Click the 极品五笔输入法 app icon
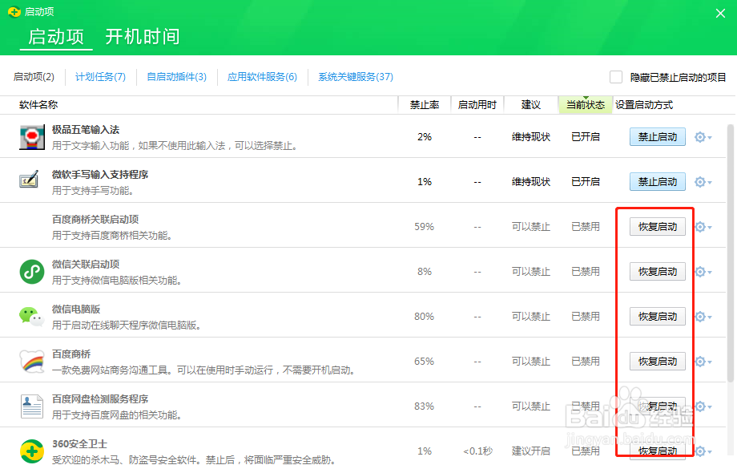Viewport: 737px width, 465px height. click(32, 137)
